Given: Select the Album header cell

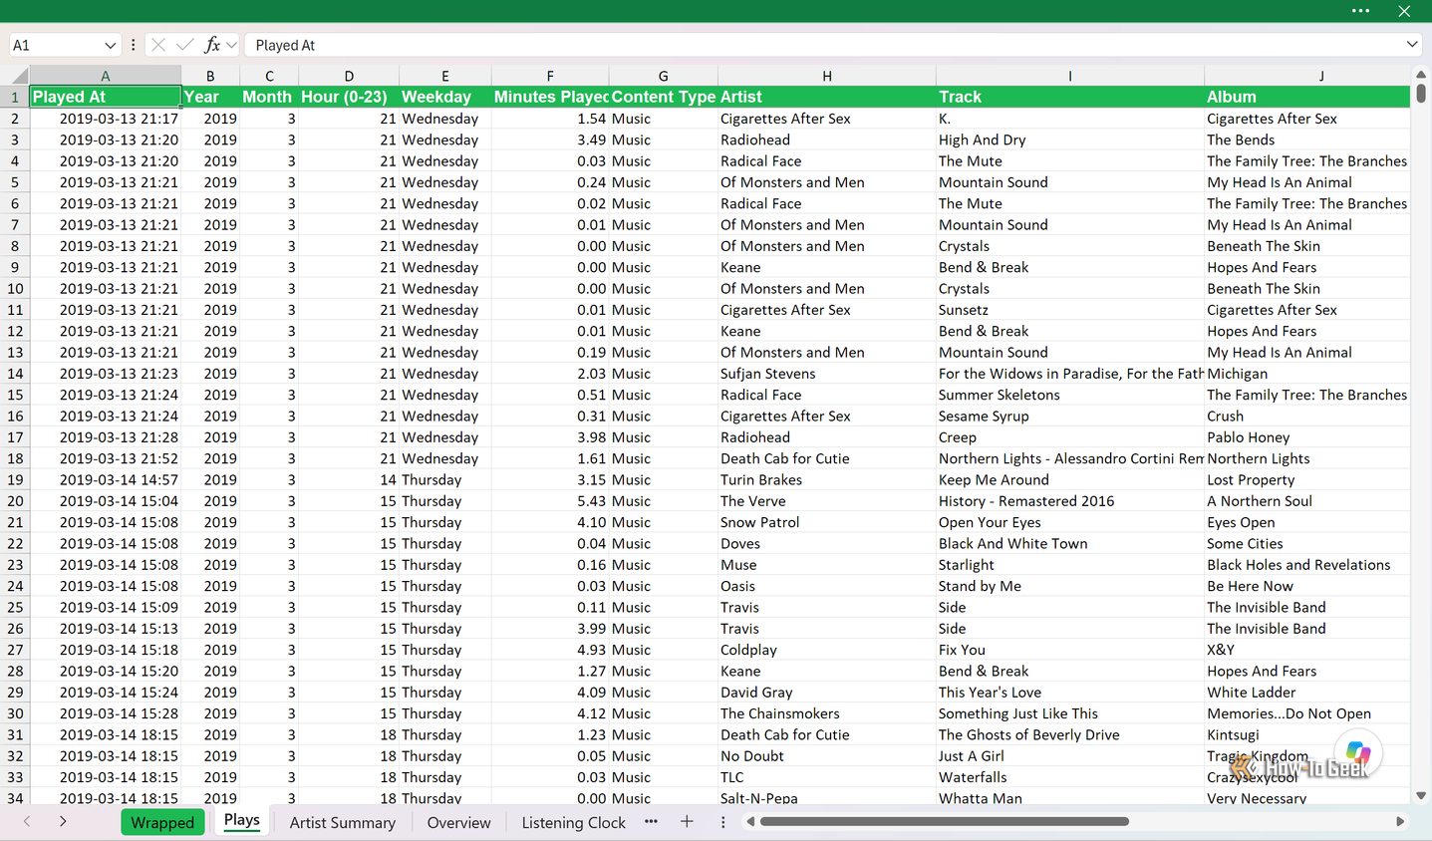Looking at the screenshot, I should click(1307, 97).
